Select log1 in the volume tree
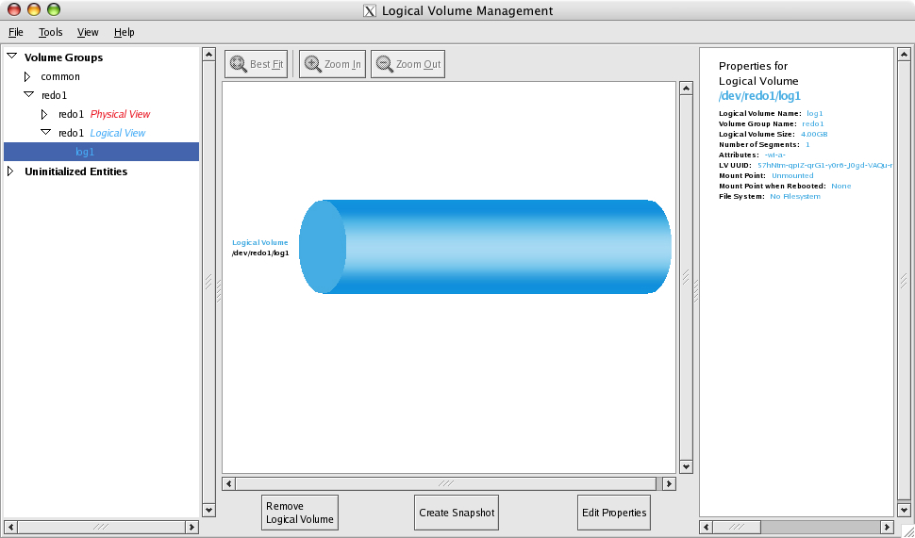This screenshot has width=915, height=538. coord(85,152)
